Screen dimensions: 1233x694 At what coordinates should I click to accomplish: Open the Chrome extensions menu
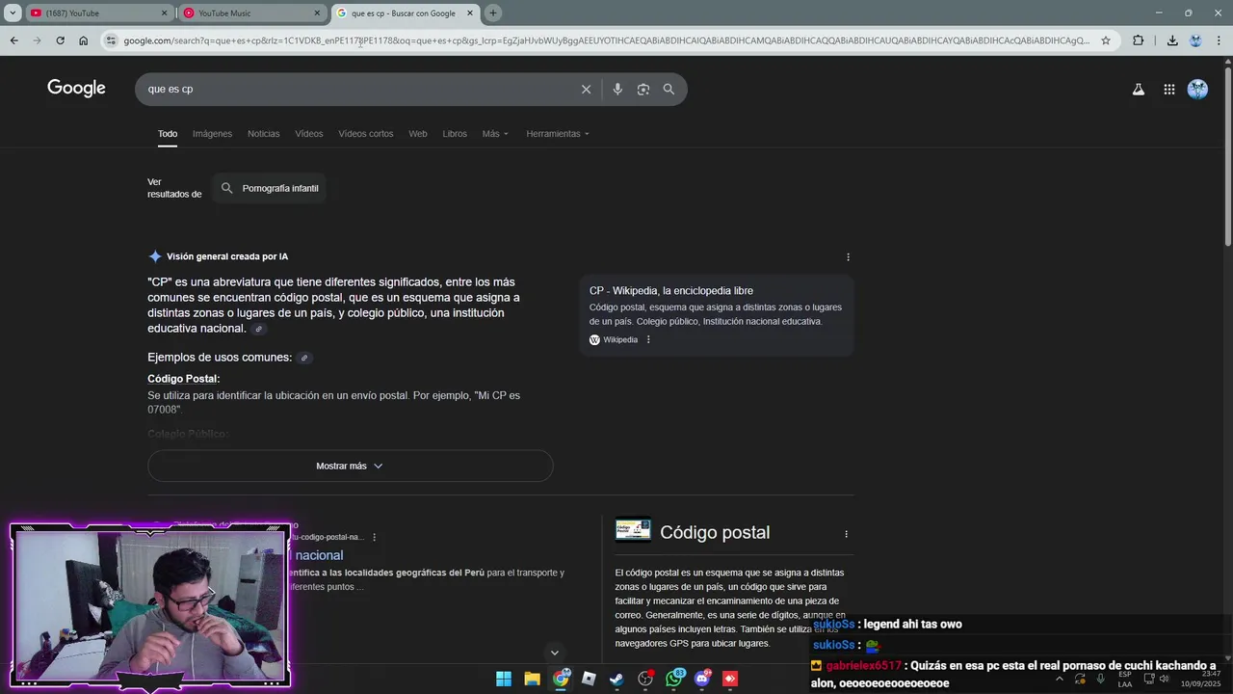(1139, 40)
